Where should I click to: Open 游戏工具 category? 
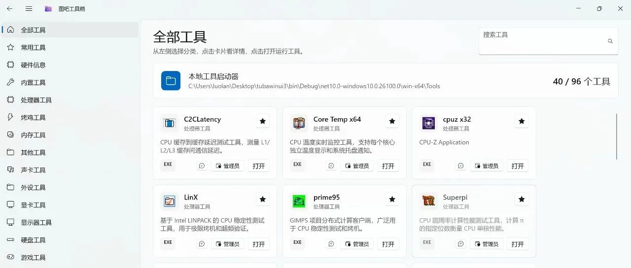(x=70, y=258)
